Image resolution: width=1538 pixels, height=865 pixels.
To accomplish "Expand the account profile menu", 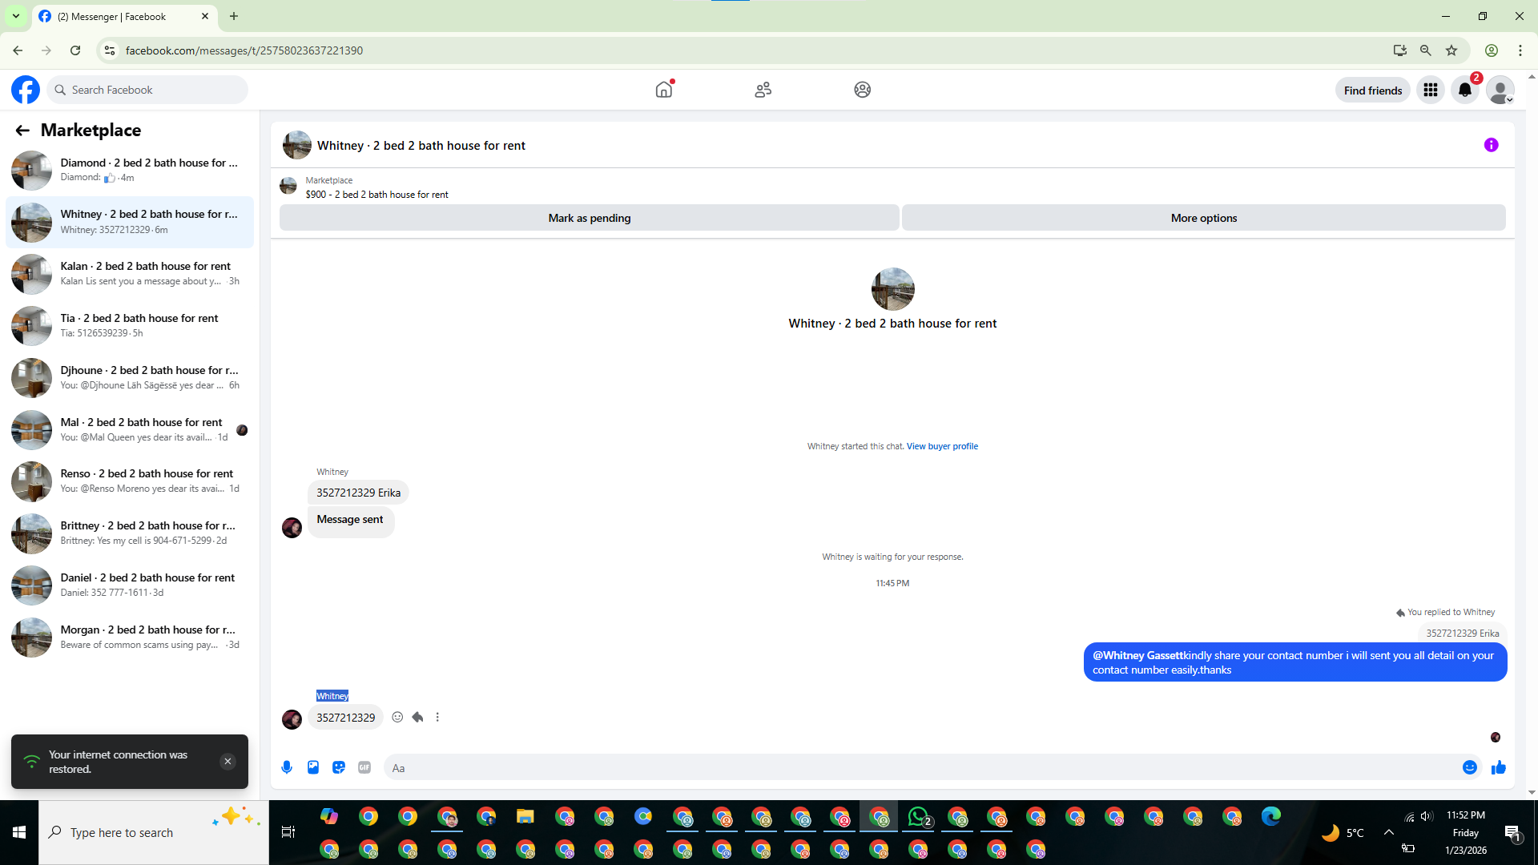I will [1500, 90].
